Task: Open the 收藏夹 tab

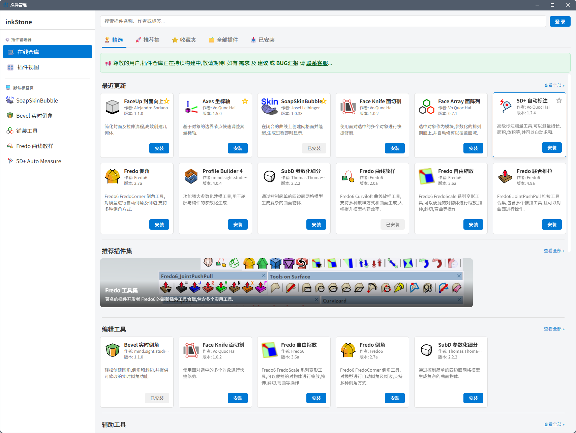Action: click(184, 40)
